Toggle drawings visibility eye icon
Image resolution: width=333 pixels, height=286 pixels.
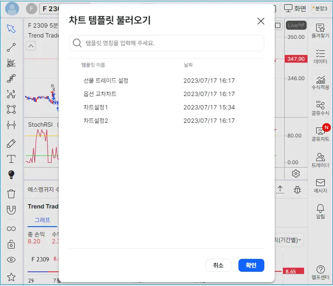(11, 260)
